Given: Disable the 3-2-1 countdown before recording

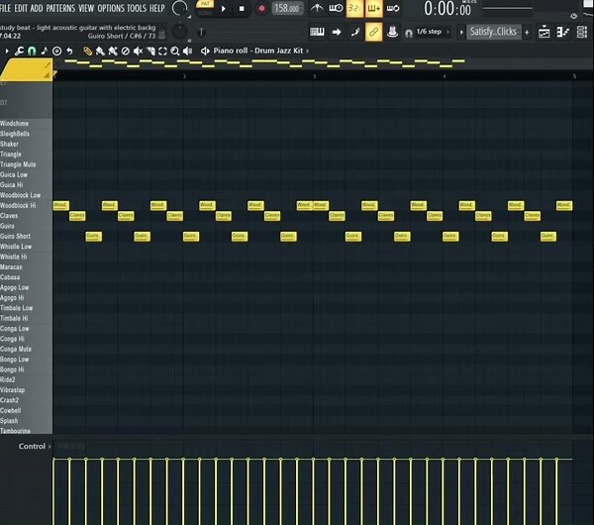Looking at the screenshot, I should (354, 8).
